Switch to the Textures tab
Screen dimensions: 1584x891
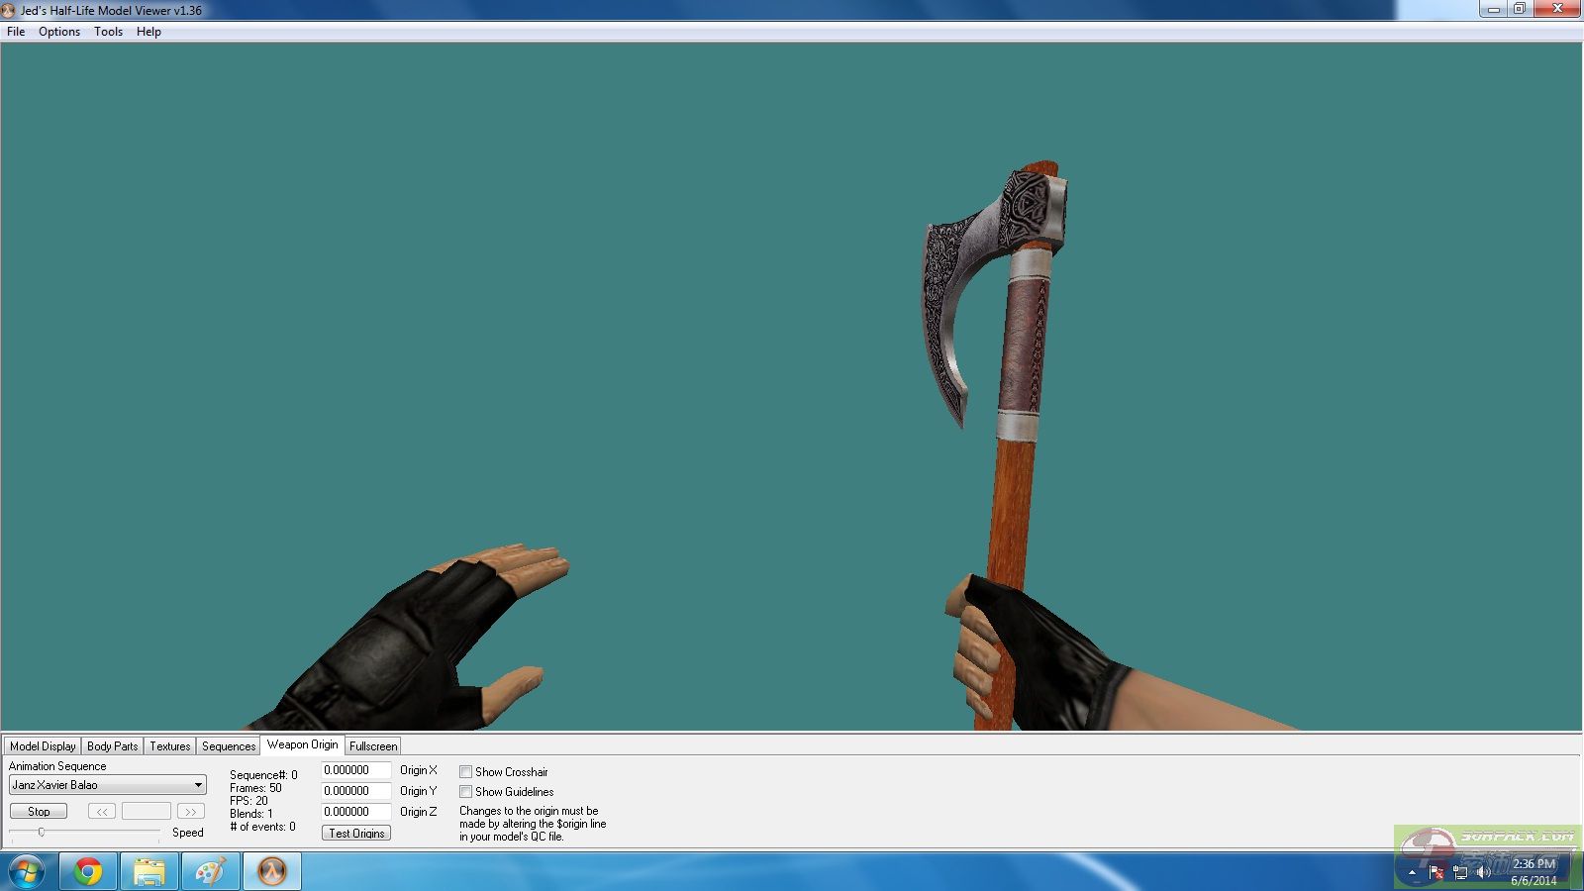169,746
